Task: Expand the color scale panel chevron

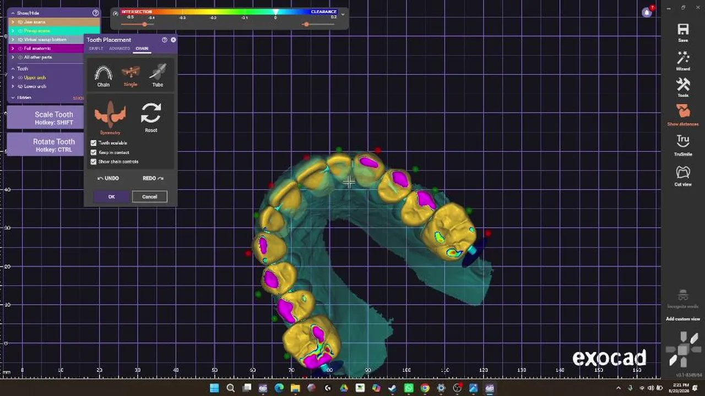Action: 343,14
